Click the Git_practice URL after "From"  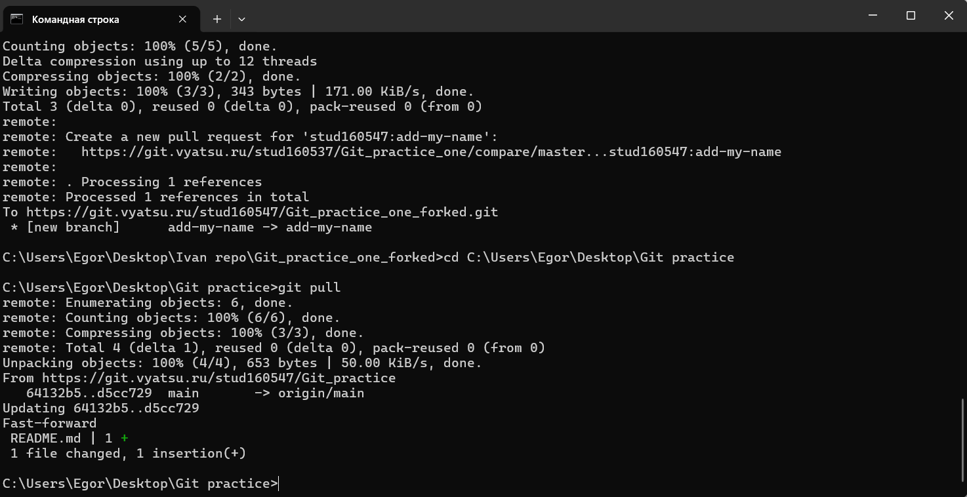218,378
